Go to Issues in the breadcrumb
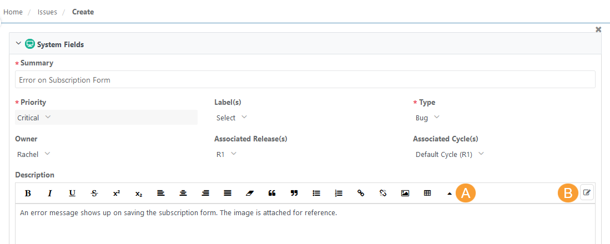The height and width of the screenshot is (244, 610). 47,12
